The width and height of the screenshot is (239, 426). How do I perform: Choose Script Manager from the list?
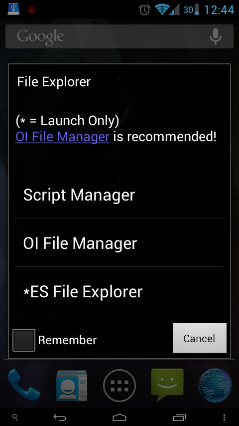point(119,195)
